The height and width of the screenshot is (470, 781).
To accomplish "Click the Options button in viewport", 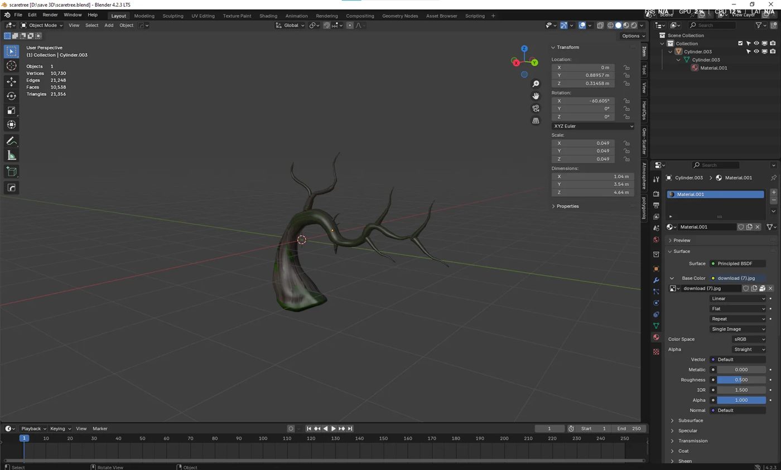I will 633,36.
